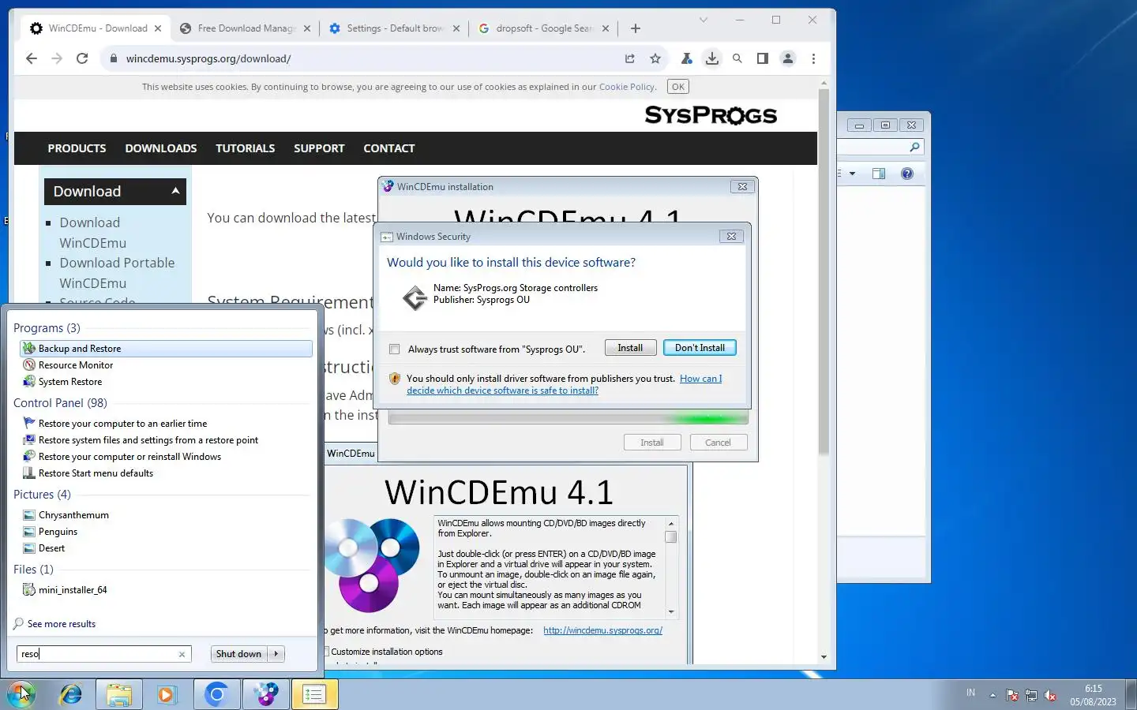
Task: Click Install in Windows Security dialog
Action: [630, 348]
